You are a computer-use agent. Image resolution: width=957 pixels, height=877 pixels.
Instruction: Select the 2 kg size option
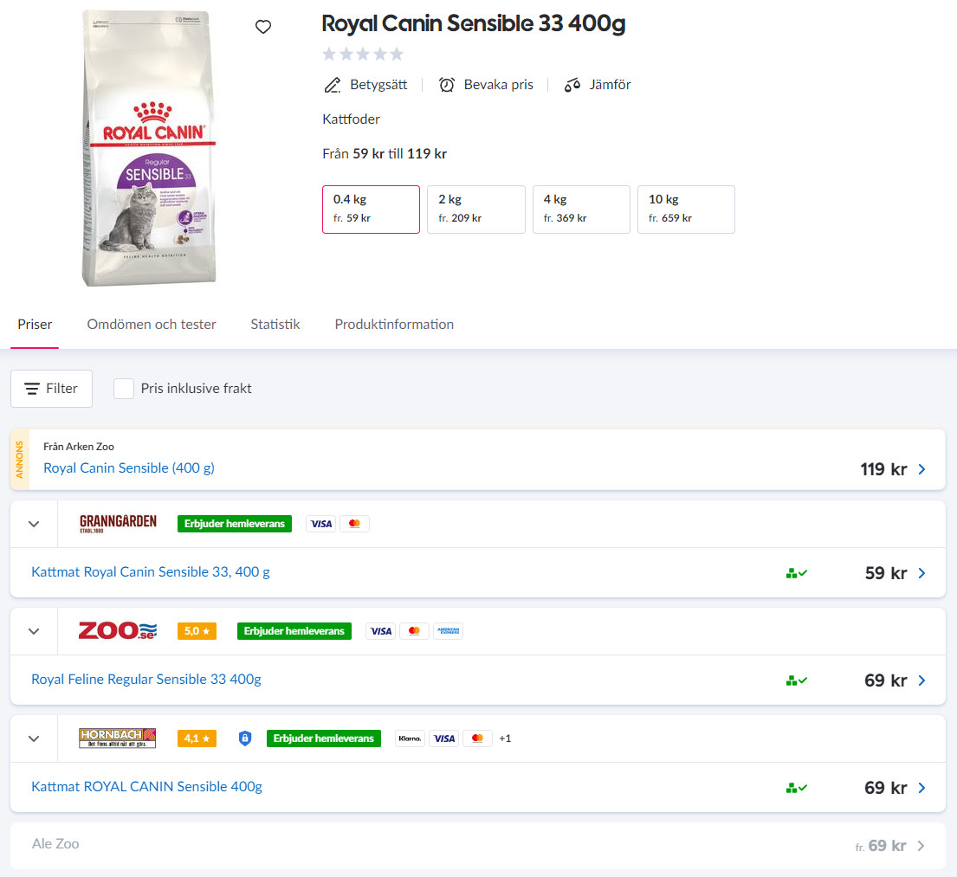click(475, 209)
